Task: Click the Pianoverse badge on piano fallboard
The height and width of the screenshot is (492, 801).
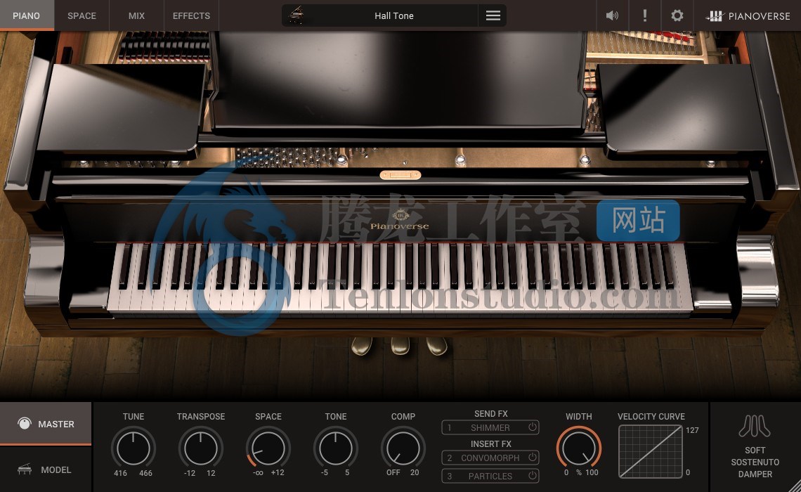Action: click(x=400, y=221)
